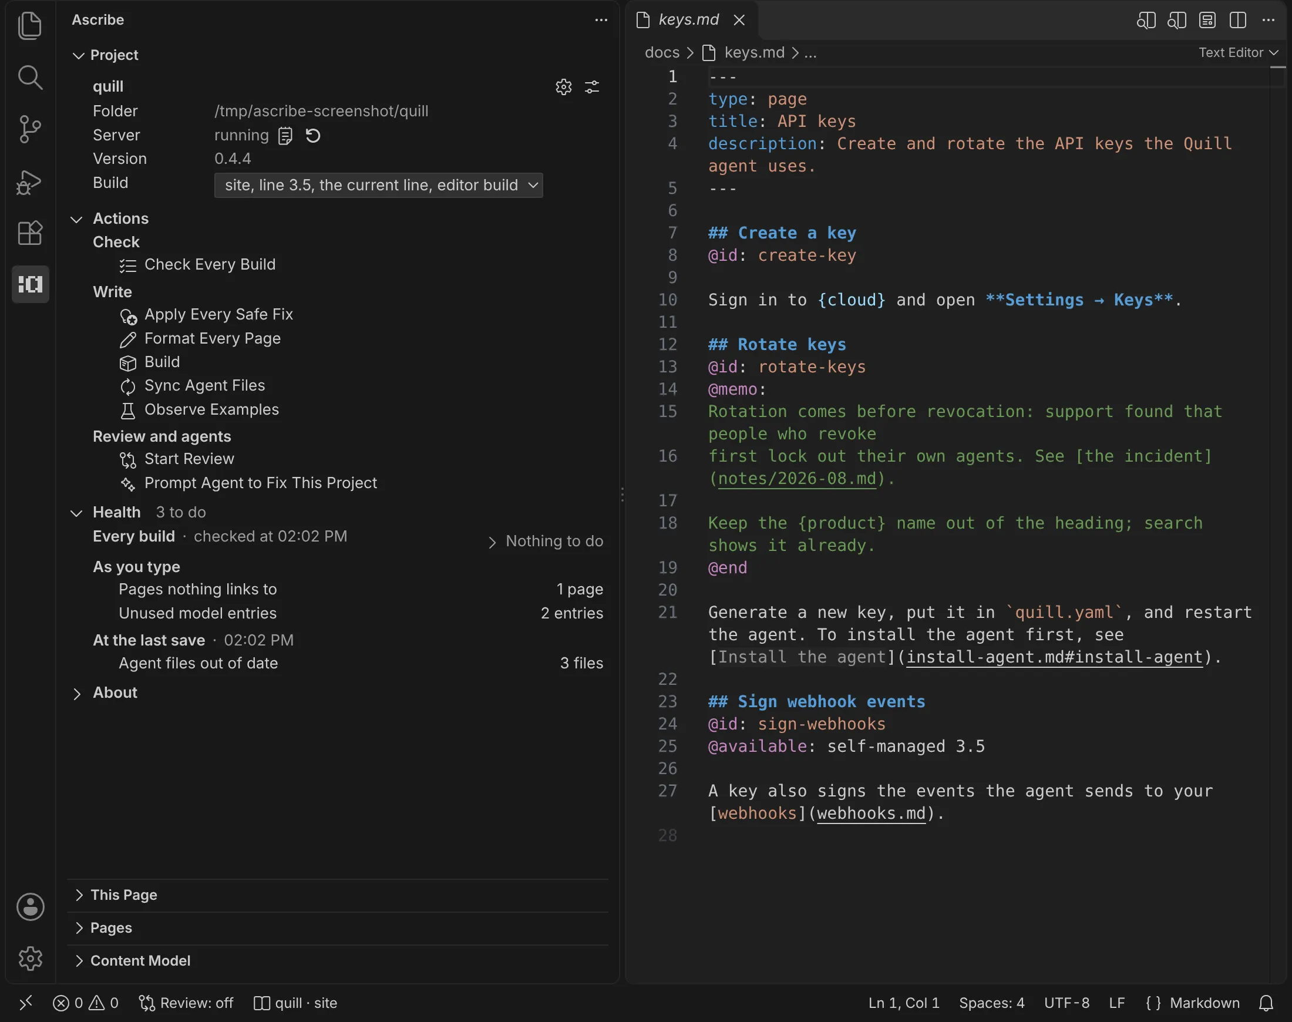Expand the About section

point(76,693)
